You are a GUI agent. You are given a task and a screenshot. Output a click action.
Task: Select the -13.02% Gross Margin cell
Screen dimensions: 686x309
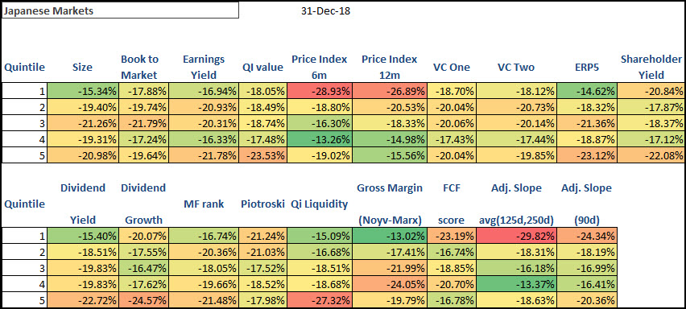click(389, 236)
